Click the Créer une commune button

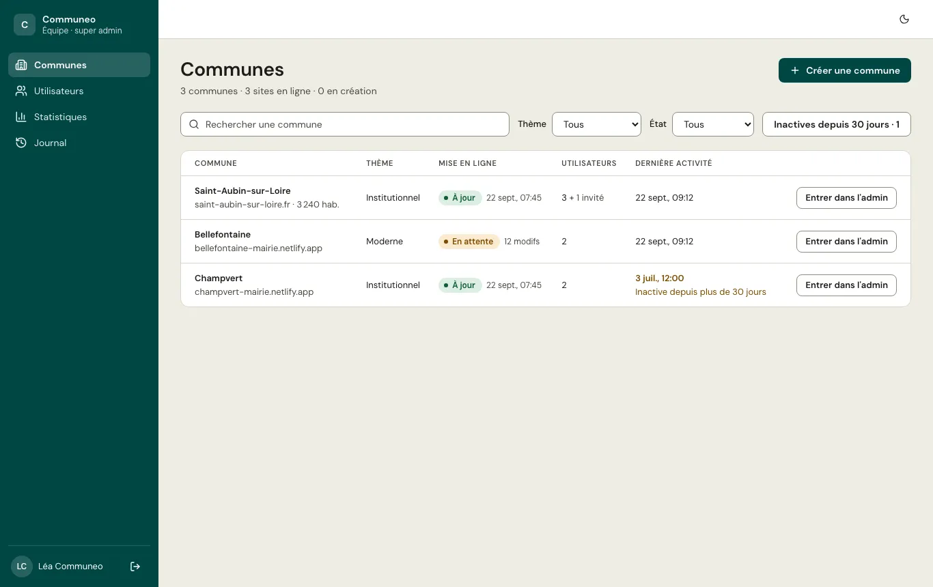(x=845, y=70)
